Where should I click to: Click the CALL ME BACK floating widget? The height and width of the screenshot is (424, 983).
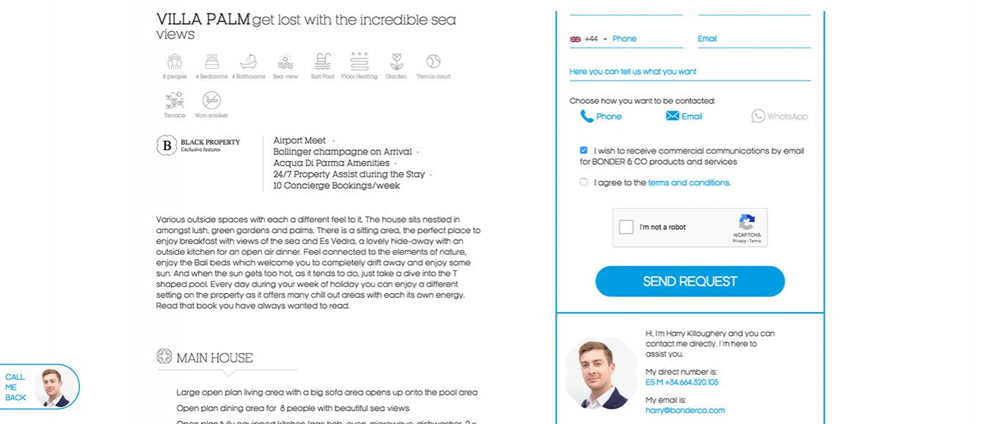[x=39, y=387]
